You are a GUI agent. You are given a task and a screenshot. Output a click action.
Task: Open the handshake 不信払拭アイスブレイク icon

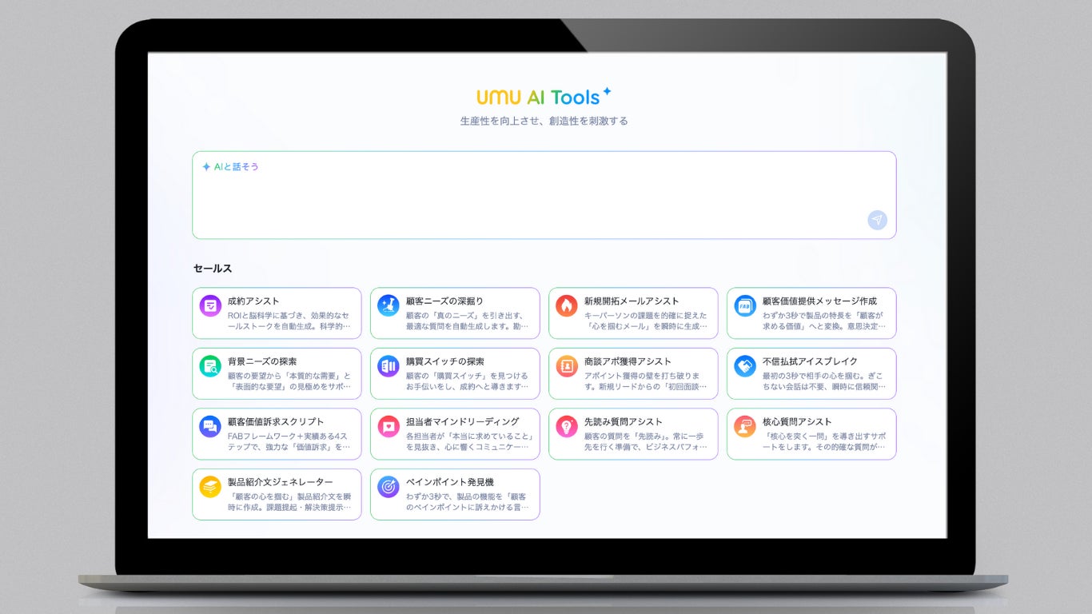(x=745, y=366)
